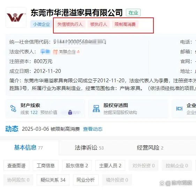Select the 被执行人 tag
Viewport: 196px width, 190px height.
pyautogui.click(x=99, y=24)
